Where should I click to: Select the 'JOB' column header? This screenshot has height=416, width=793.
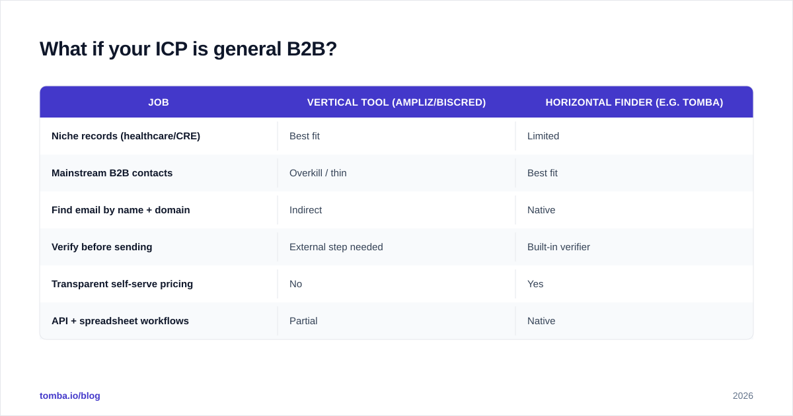click(x=159, y=102)
